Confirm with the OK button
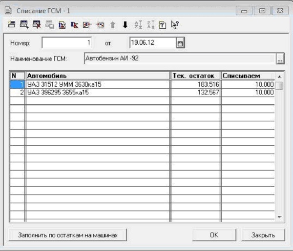The height and width of the screenshot is (251, 293). (213, 235)
